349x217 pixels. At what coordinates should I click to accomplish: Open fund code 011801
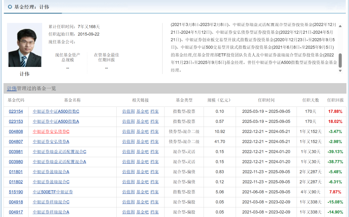[x=16, y=172]
